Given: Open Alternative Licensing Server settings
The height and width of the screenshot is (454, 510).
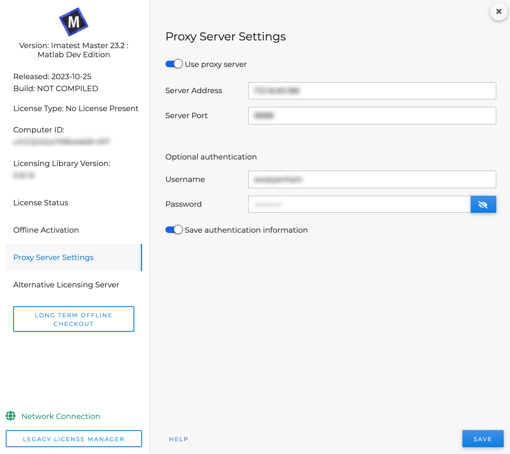Looking at the screenshot, I should pos(66,285).
